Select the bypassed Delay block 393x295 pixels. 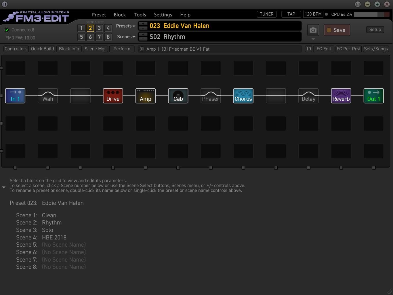(308, 96)
